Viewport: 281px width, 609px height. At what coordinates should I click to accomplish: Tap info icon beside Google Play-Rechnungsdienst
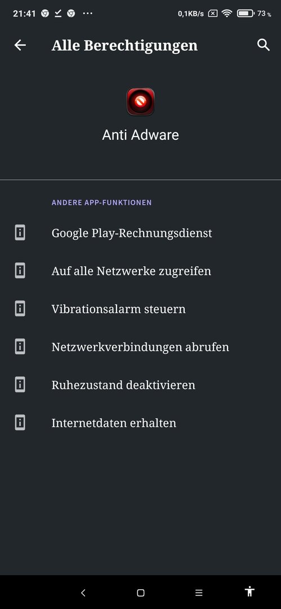pyautogui.click(x=20, y=233)
